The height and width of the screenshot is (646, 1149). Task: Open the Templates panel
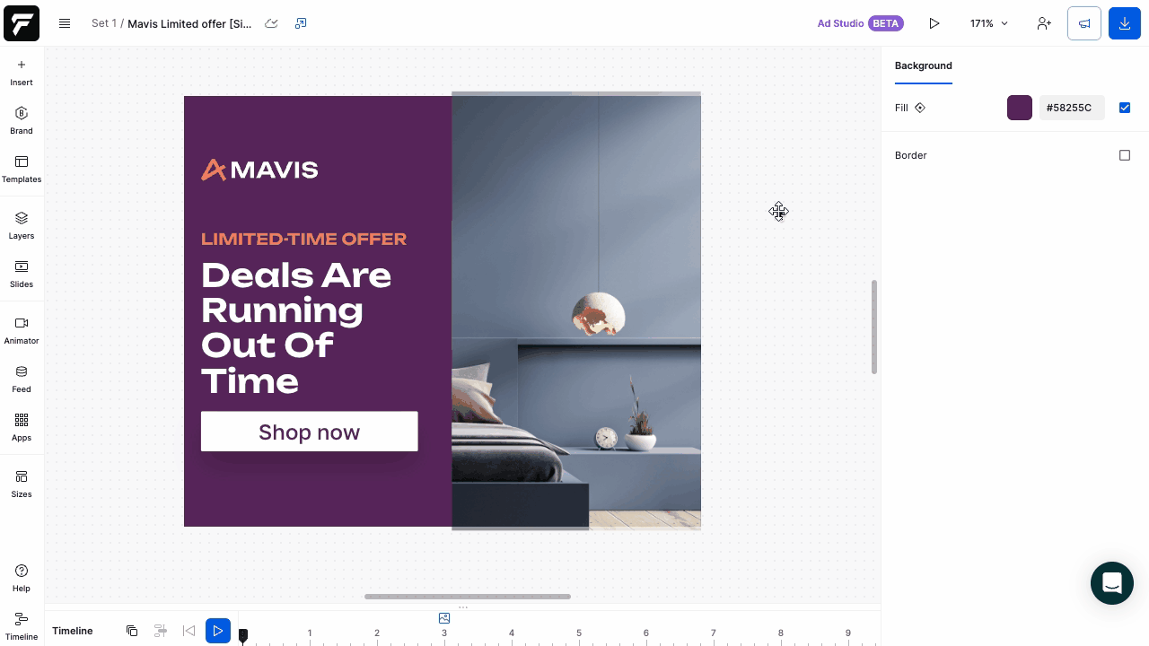(x=22, y=169)
